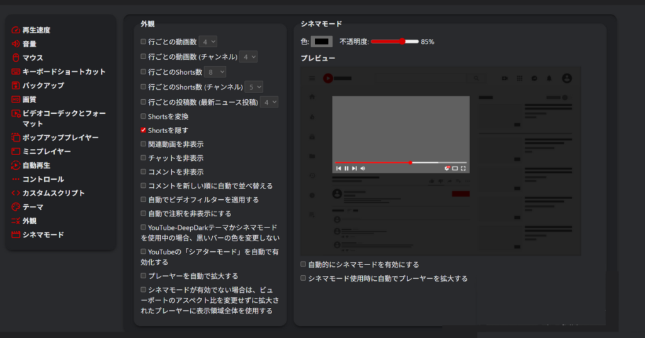The width and height of the screenshot is (645, 338).
Task: Go to the カスタムスクリプト section
Action: point(53,193)
